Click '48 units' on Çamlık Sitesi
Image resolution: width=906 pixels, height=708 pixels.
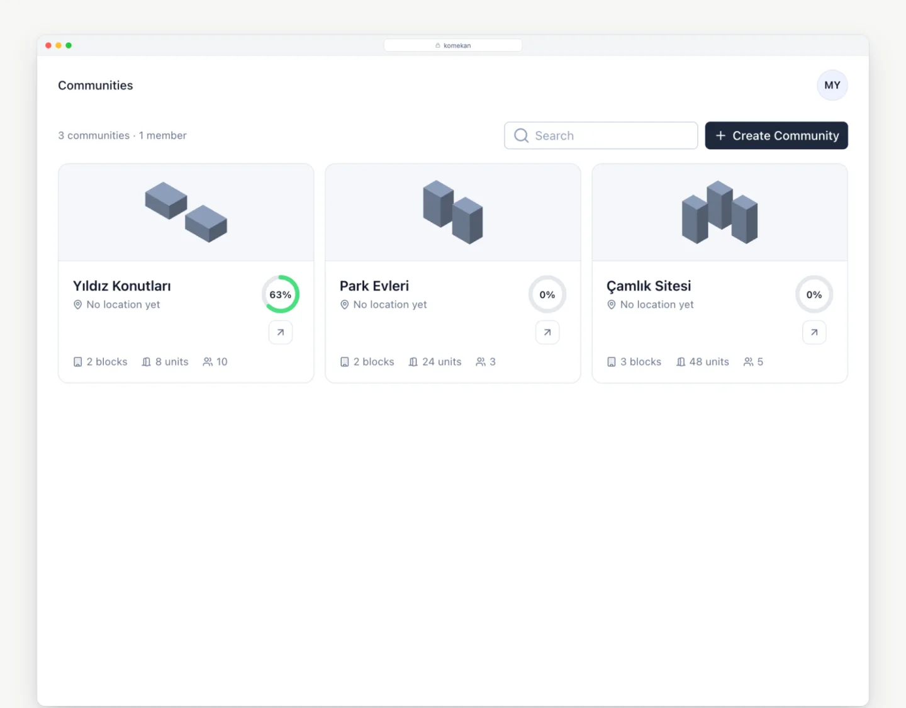point(709,362)
